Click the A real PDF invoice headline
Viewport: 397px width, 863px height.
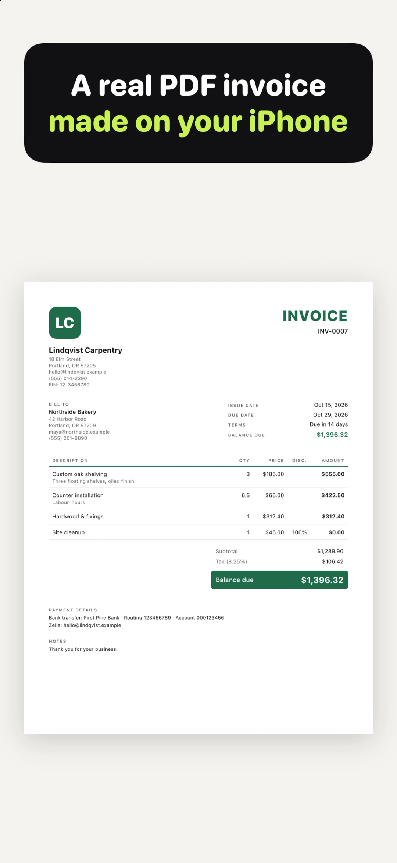pyautogui.click(x=198, y=85)
